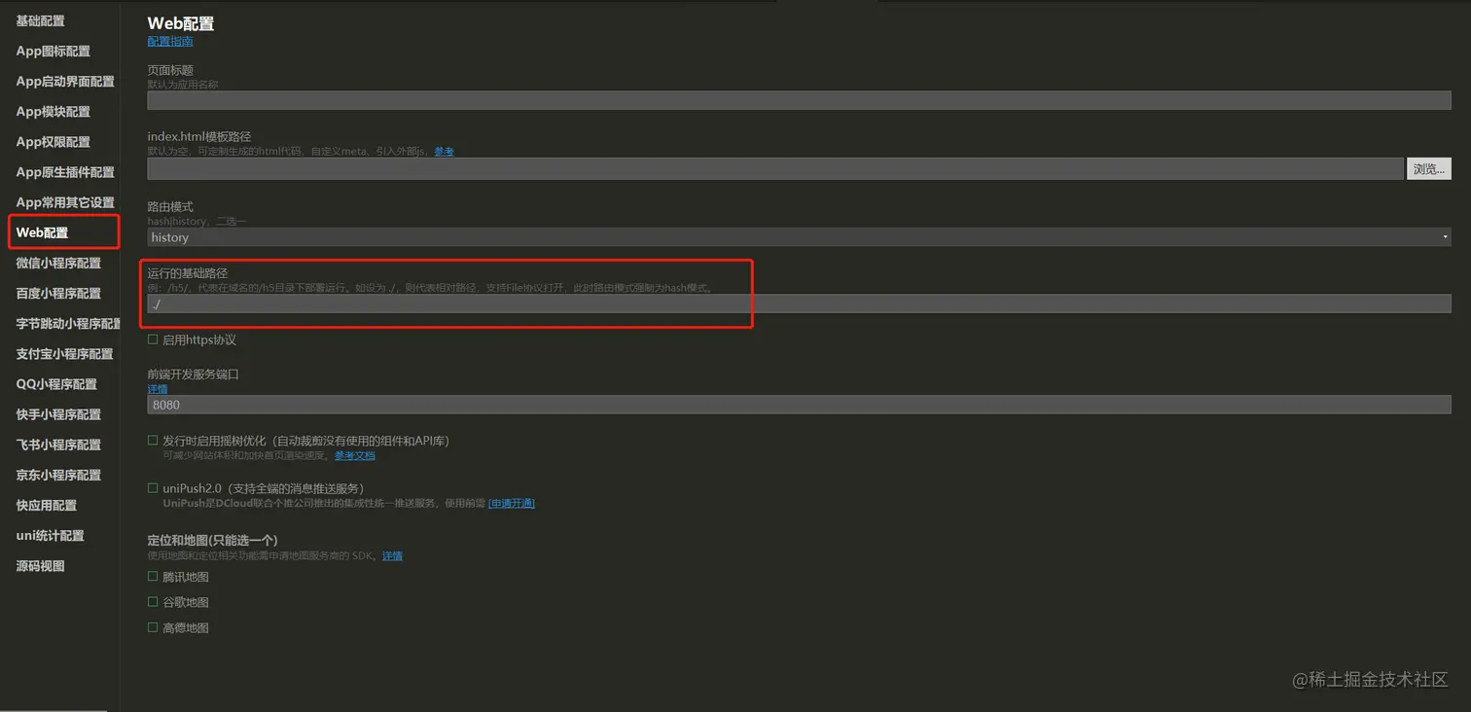Check the 谷歌地图 checkbox

153,602
